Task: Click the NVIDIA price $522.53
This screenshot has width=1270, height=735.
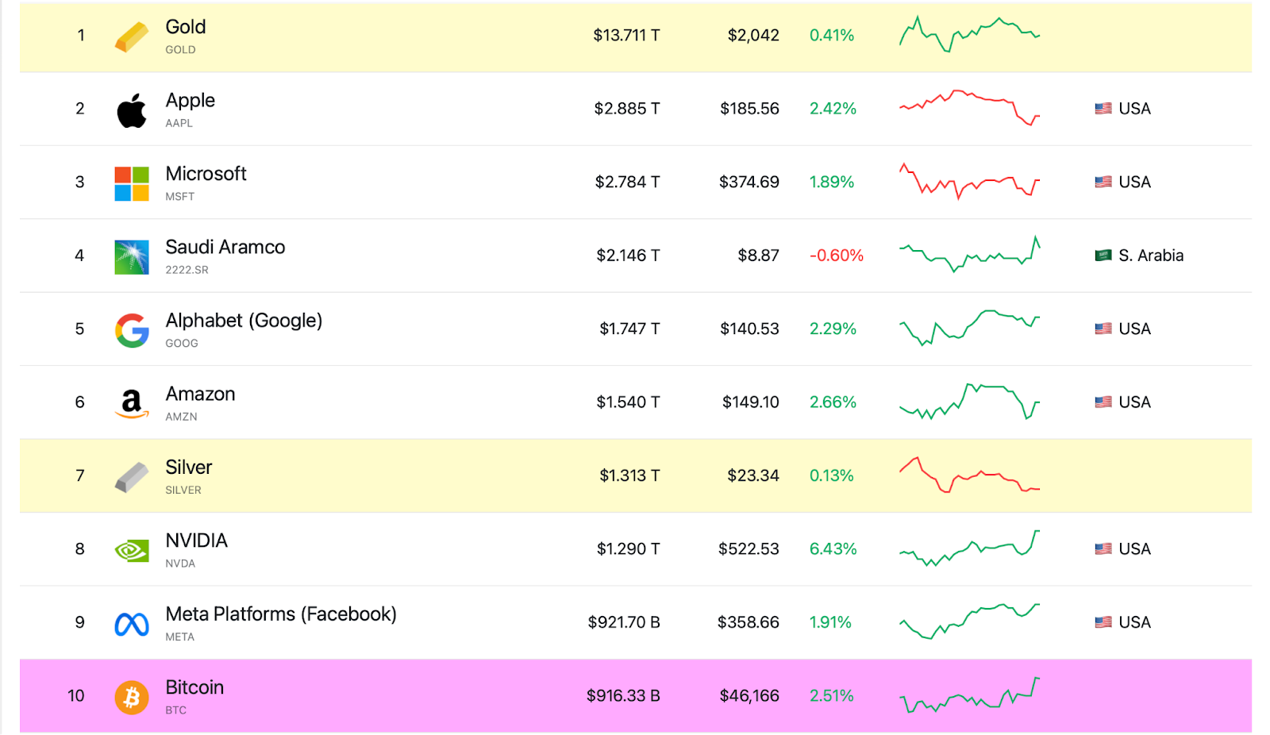Action: click(749, 549)
